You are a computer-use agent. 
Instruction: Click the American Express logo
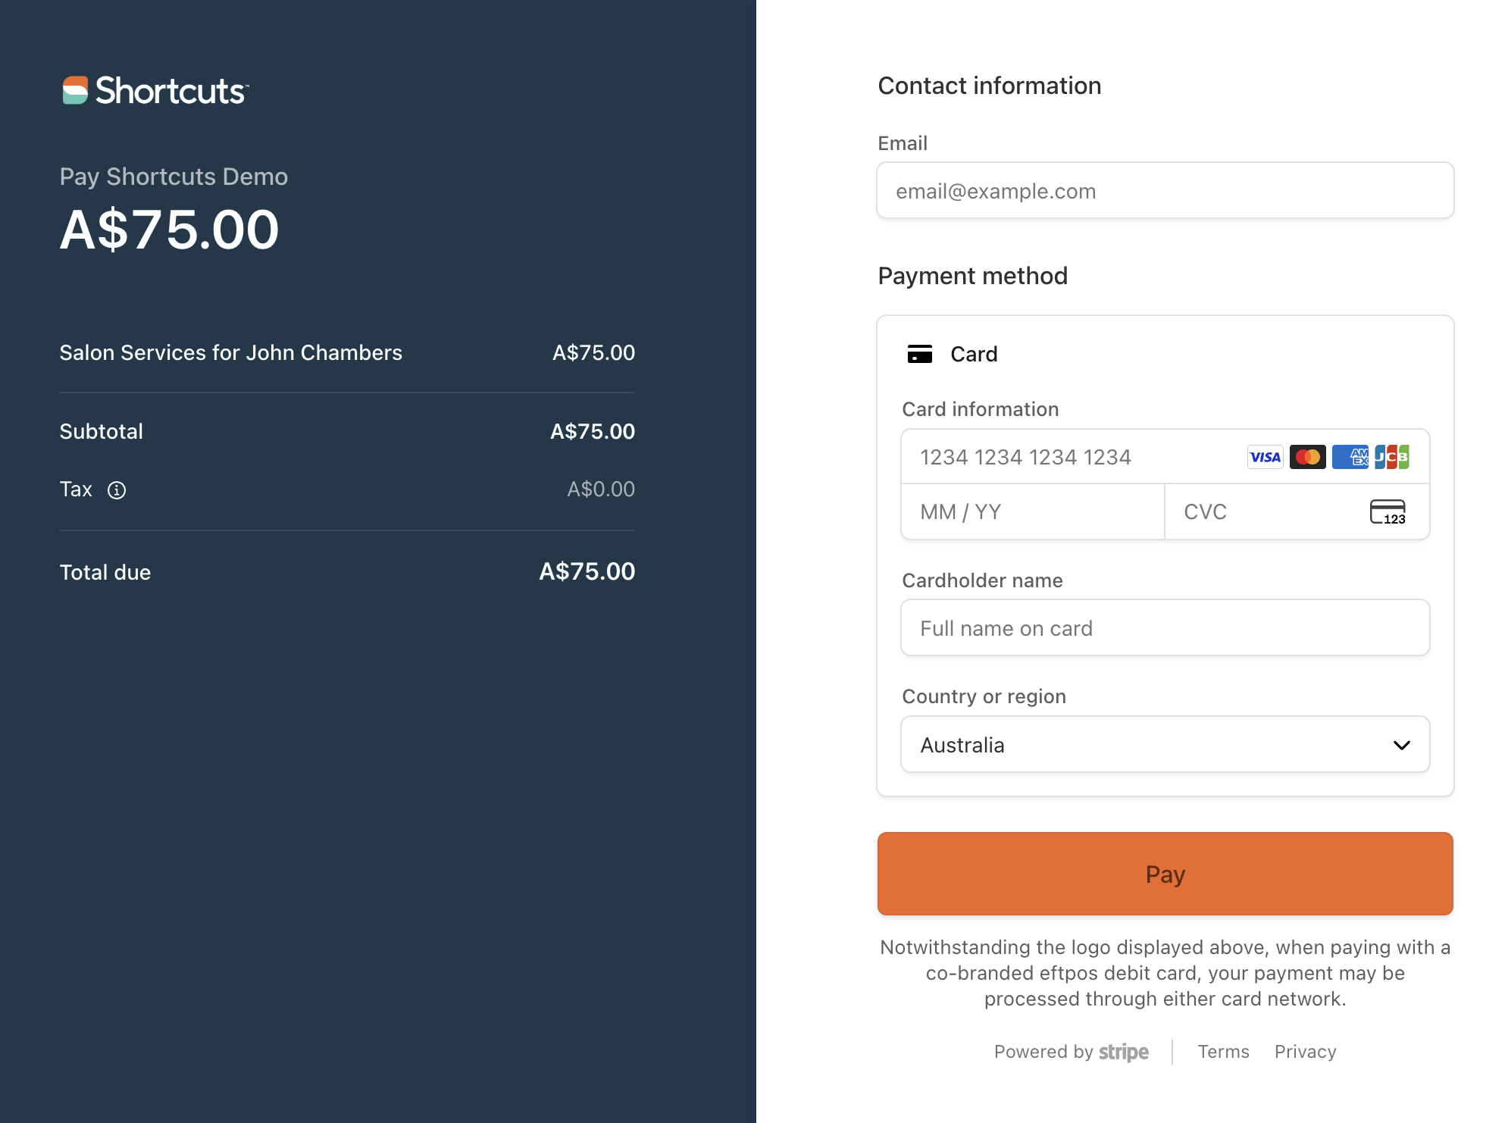[1350, 457]
